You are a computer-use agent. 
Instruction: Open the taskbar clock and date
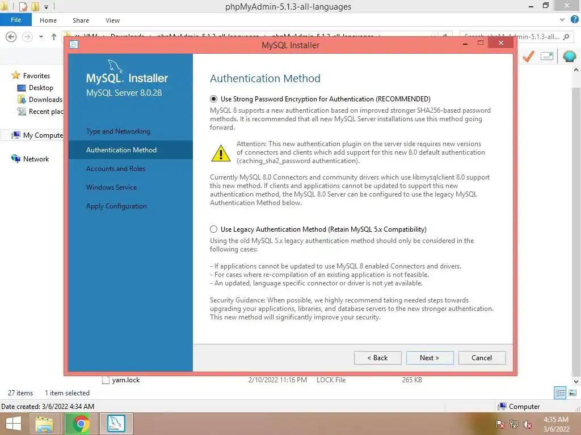(556, 424)
